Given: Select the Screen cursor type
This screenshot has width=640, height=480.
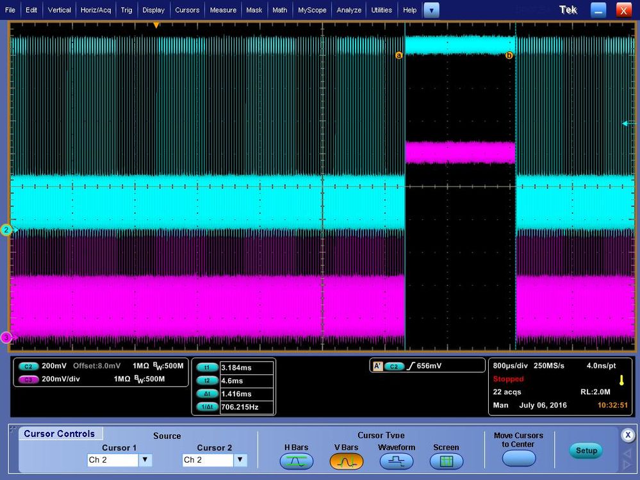Looking at the screenshot, I should (446, 461).
